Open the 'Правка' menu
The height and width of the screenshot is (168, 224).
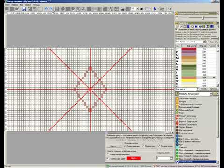coord(14,5)
